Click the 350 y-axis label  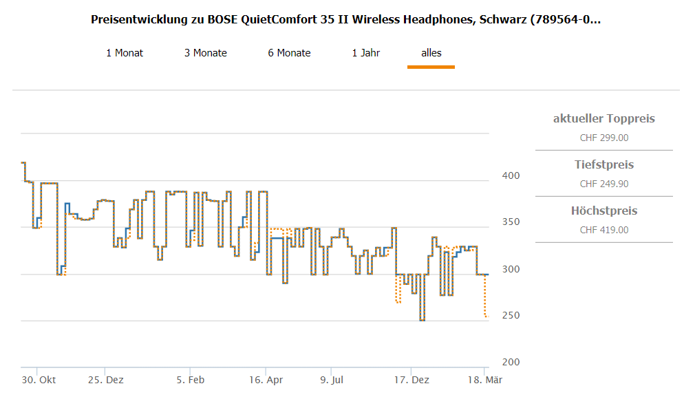pos(511,222)
